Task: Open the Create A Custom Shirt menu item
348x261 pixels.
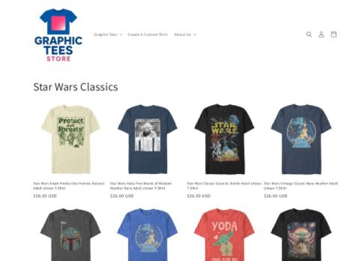Action: [x=147, y=34]
